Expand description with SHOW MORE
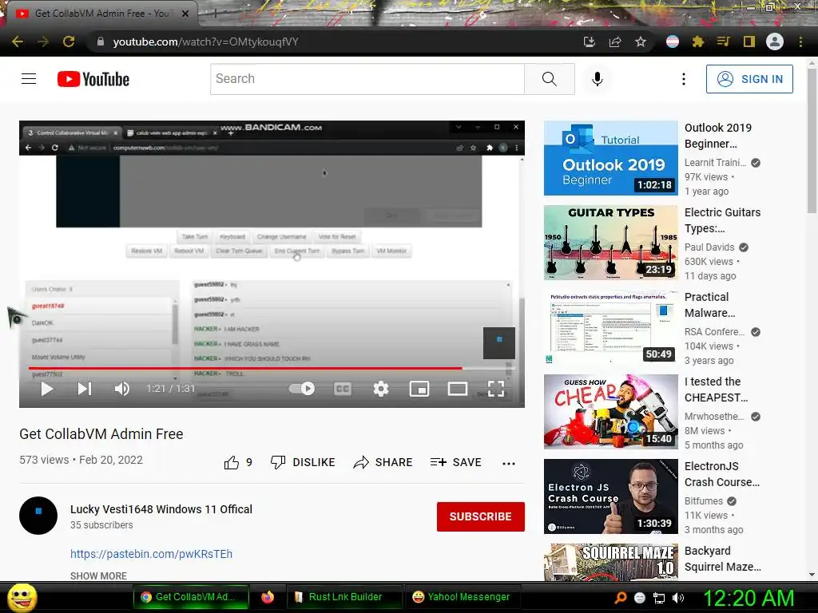Image resolution: width=818 pixels, height=613 pixels. tap(98, 576)
